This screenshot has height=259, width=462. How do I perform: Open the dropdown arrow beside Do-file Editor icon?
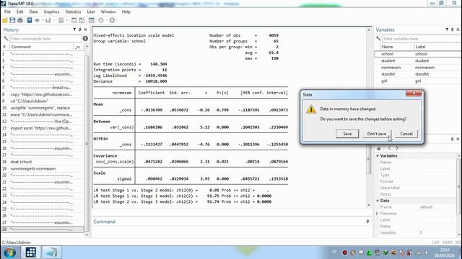tap(67, 20)
